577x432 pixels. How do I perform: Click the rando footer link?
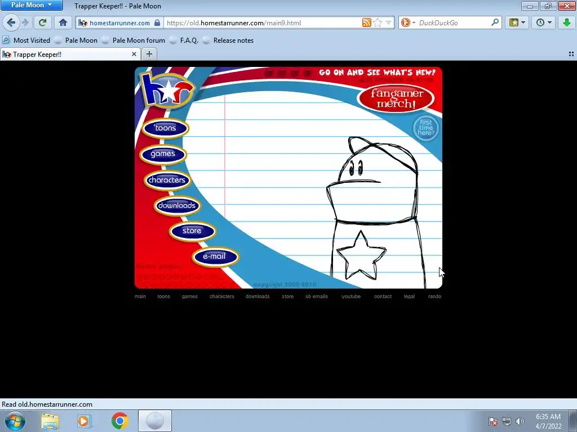pyautogui.click(x=434, y=296)
